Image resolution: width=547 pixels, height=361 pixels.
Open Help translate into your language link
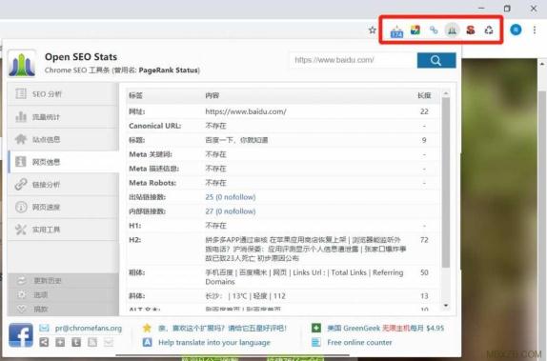pos(214,343)
